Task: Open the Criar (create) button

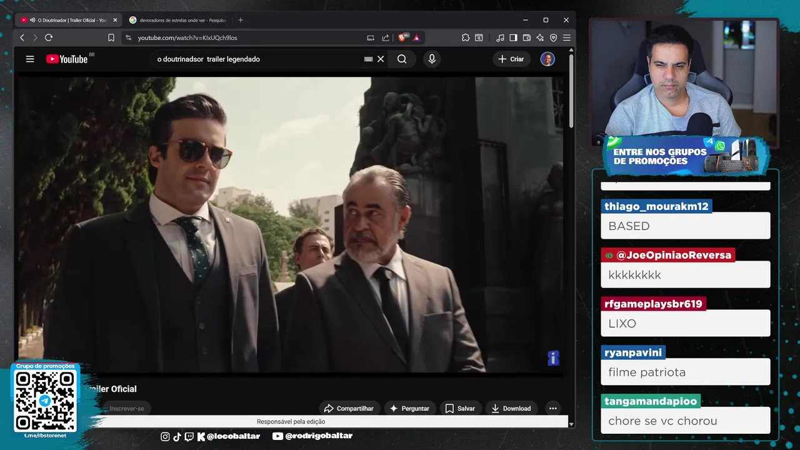Action: pyautogui.click(x=511, y=59)
